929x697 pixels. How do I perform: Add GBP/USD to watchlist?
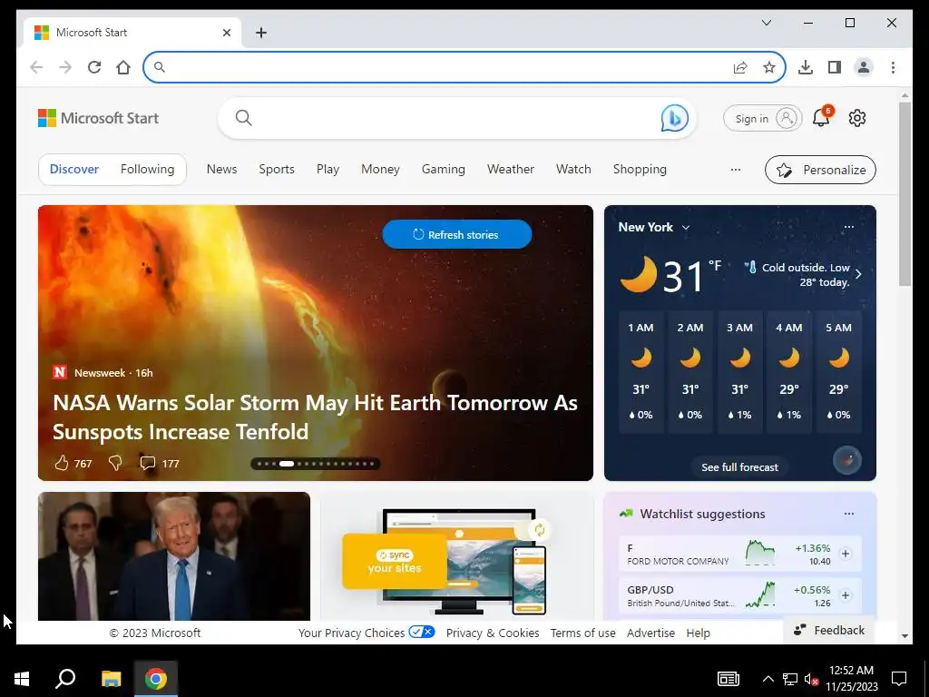[x=846, y=595]
